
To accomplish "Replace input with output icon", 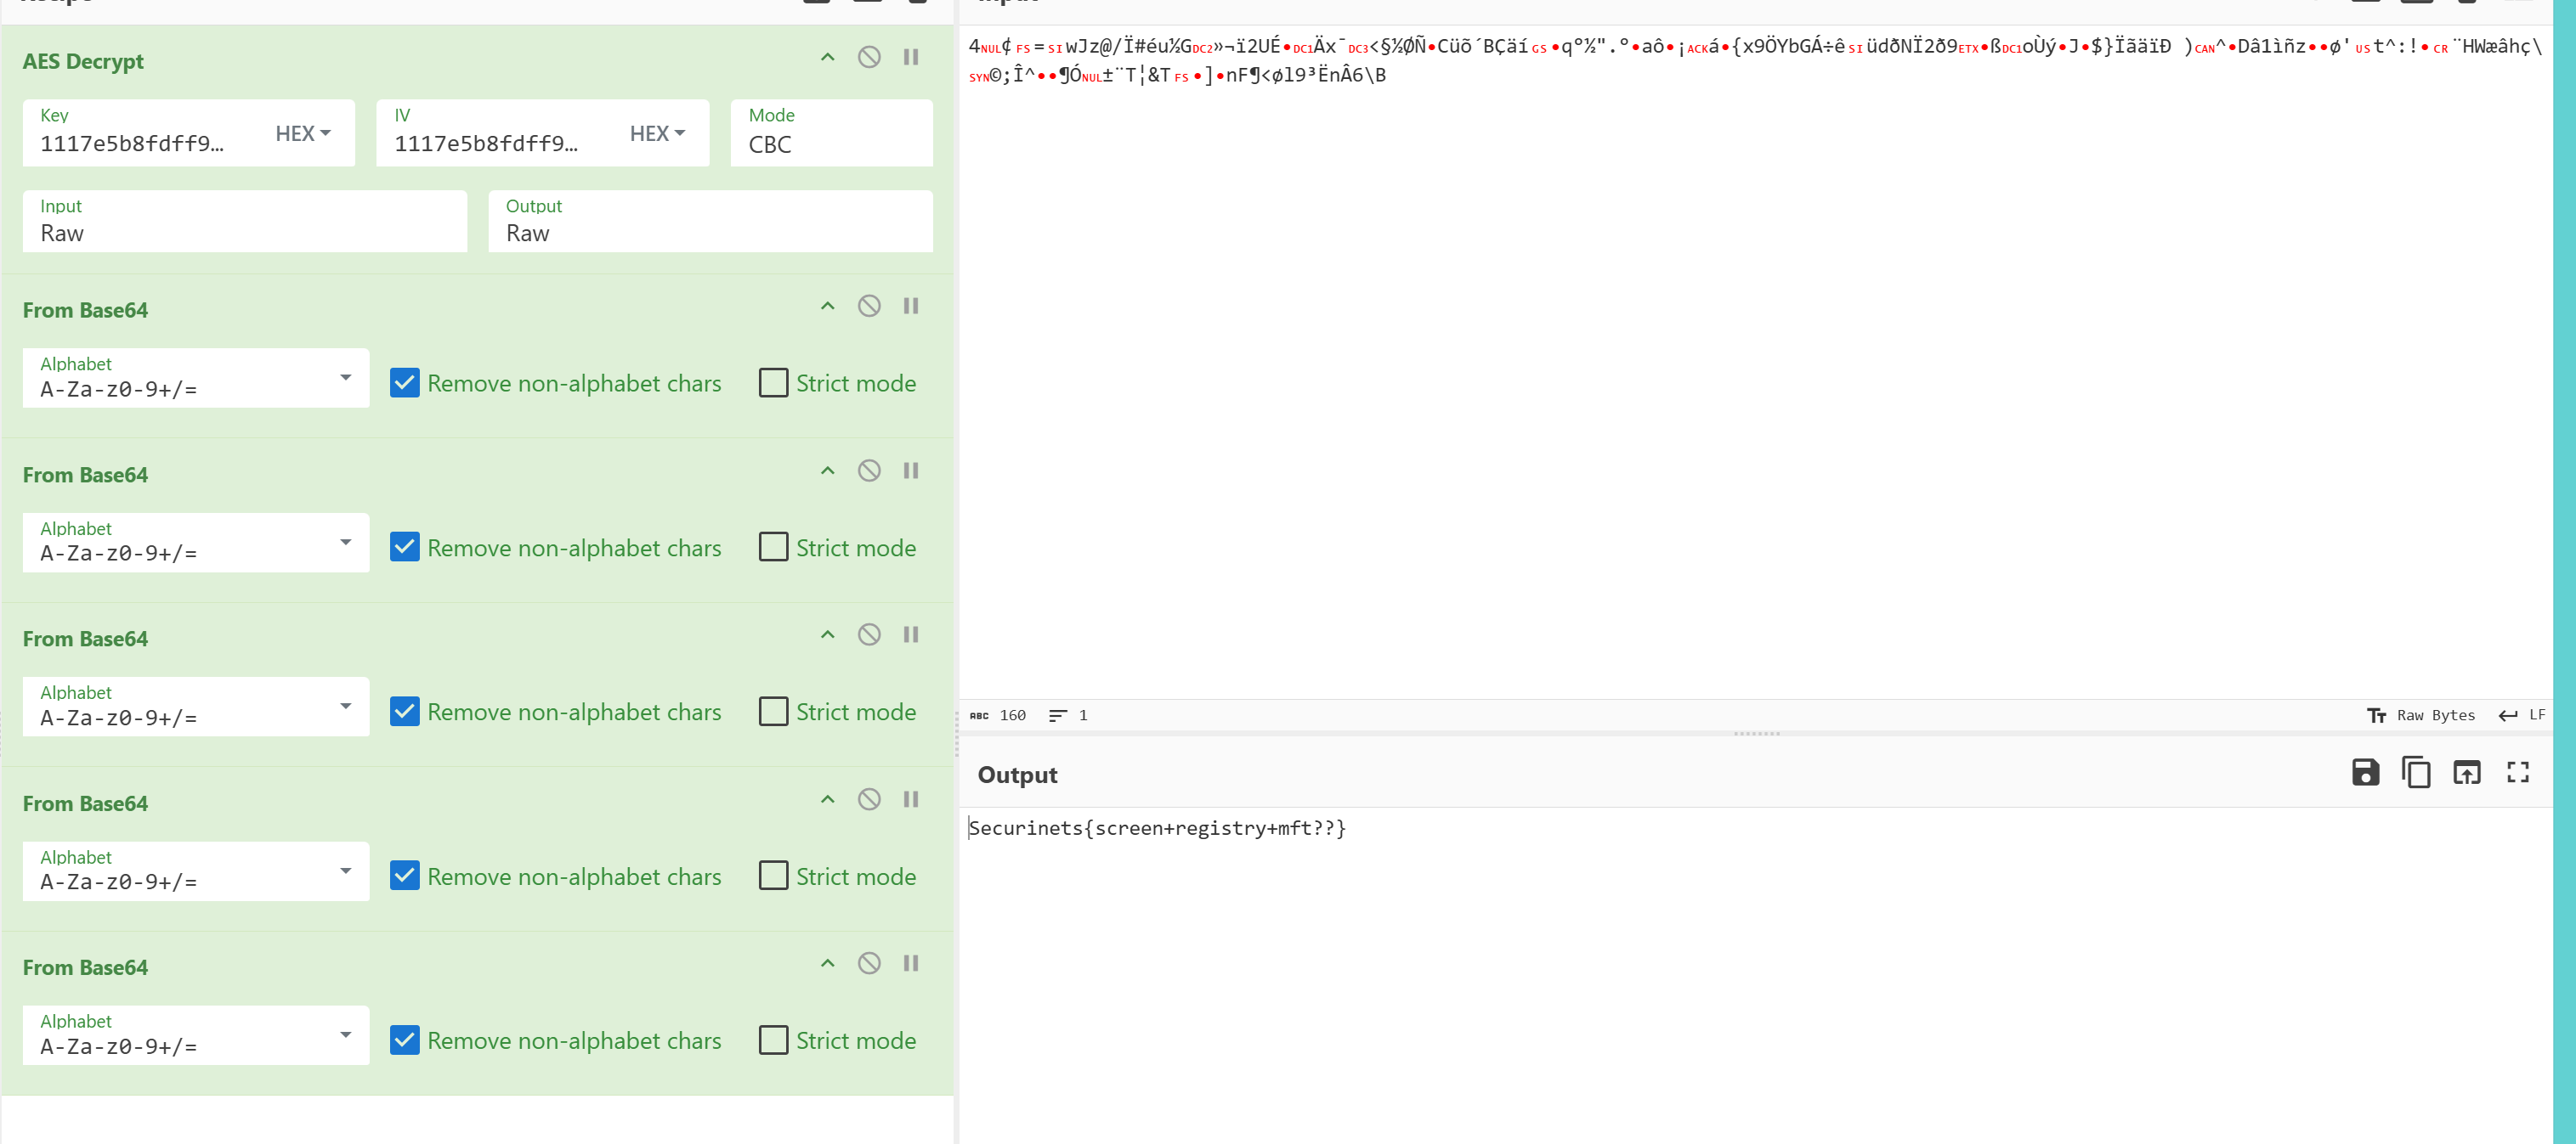I will 2466,772.
